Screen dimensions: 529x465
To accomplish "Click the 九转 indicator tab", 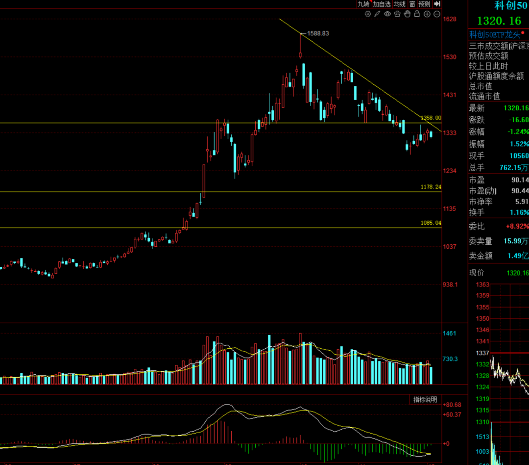I will 363,4.
